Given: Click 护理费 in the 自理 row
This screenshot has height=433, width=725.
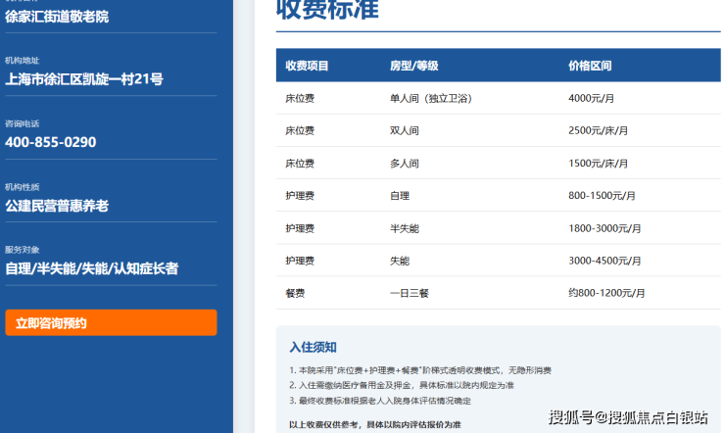Looking at the screenshot, I should coord(300,196).
